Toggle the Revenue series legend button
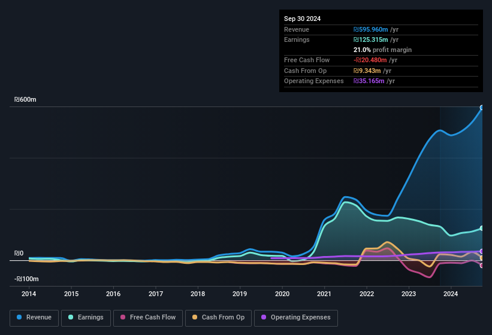492x335 pixels. point(34,318)
